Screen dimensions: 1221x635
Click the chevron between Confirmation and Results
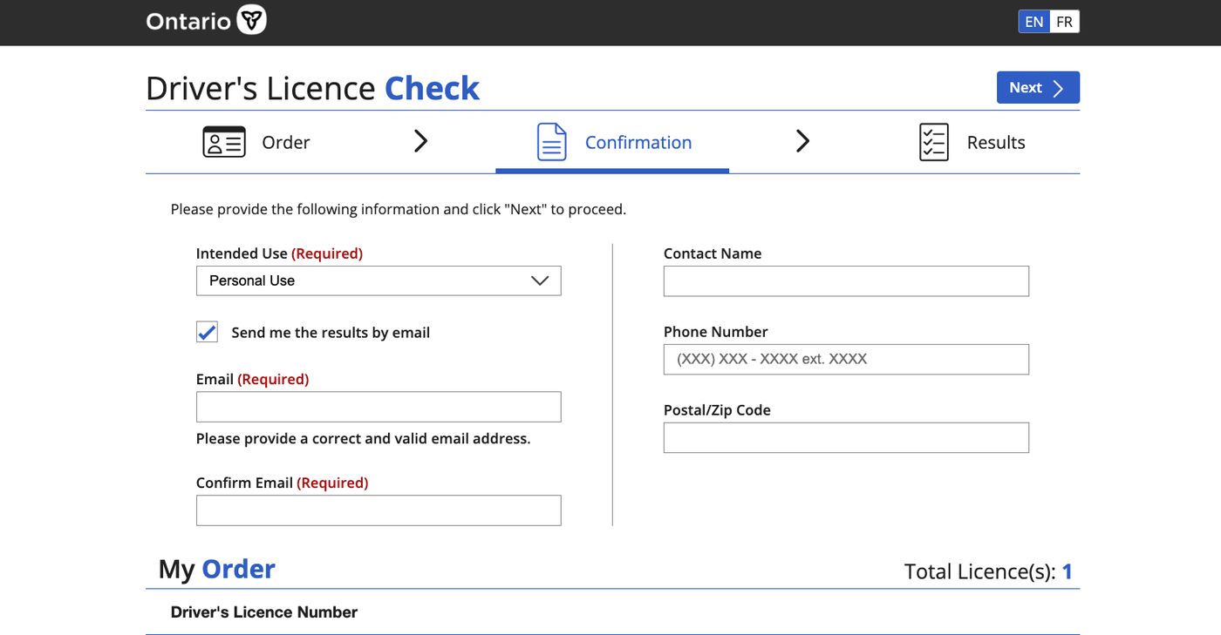(x=802, y=141)
